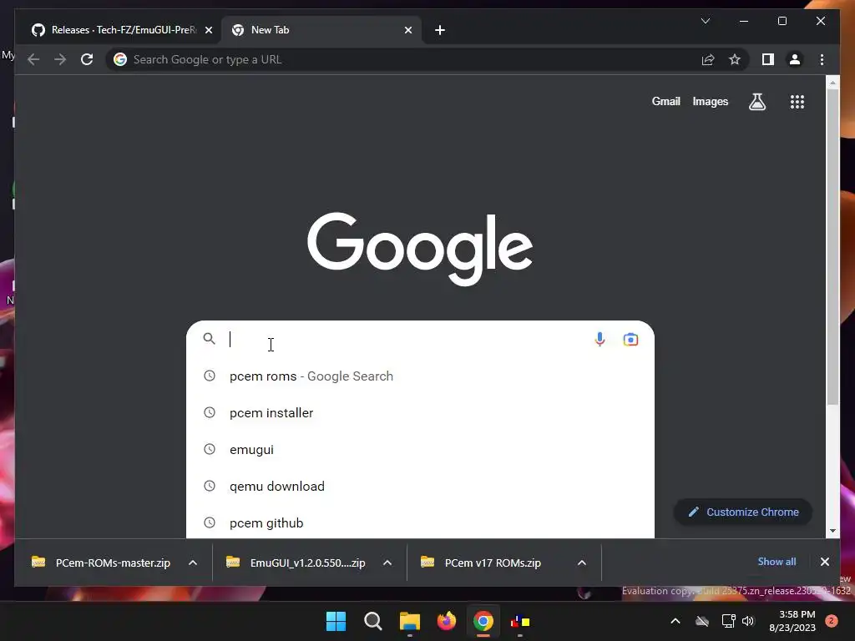855x641 pixels.
Task: Open the Chrome profile avatar menu
Action: (795, 59)
